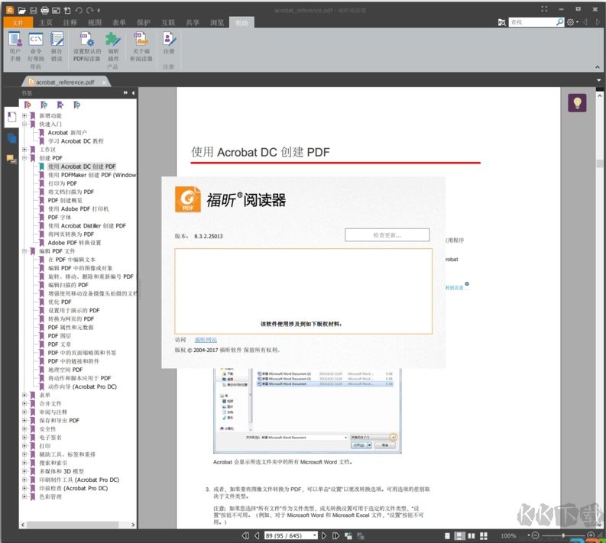The width and height of the screenshot is (606, 543).
Task: Switch to the 注释 ribbon tab
Action: tap(70, 23)
